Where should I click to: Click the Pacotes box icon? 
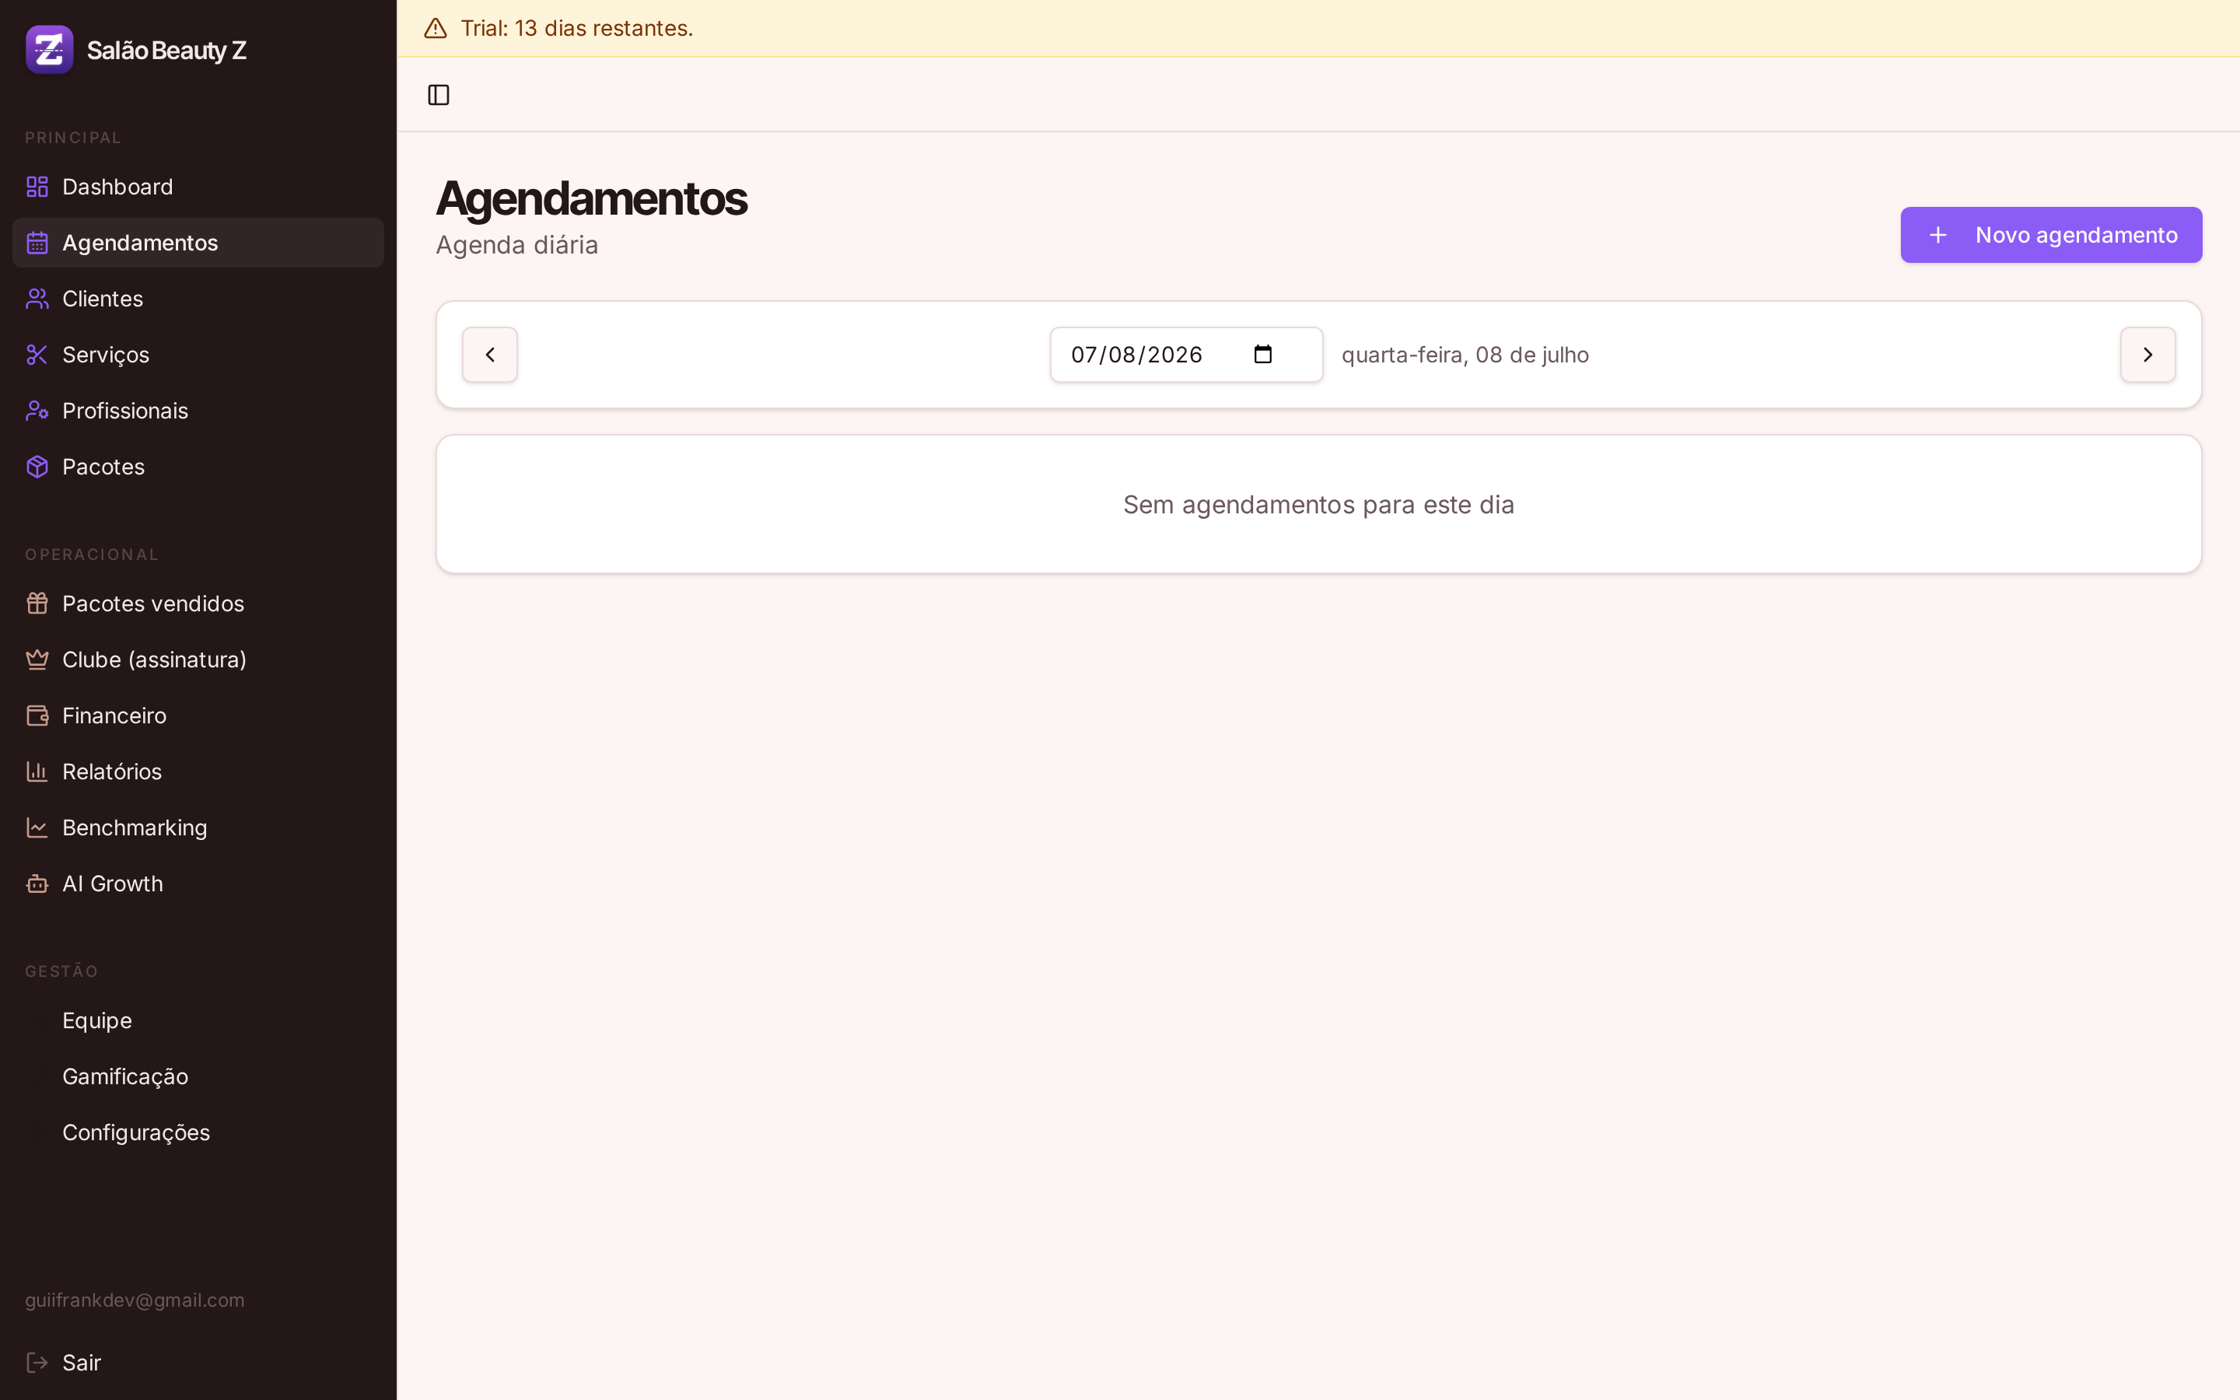[x=37, y=467]
